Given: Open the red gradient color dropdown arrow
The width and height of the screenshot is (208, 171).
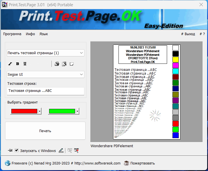Looking at the screenshot, I should [x=40, y=111].
